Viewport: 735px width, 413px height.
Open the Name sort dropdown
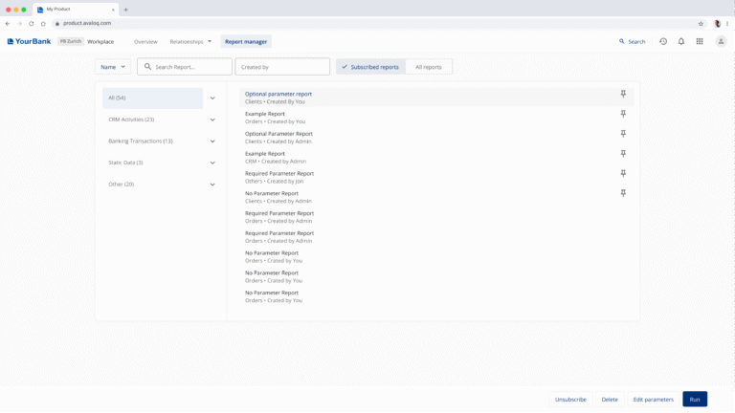[x=113, y=67]
